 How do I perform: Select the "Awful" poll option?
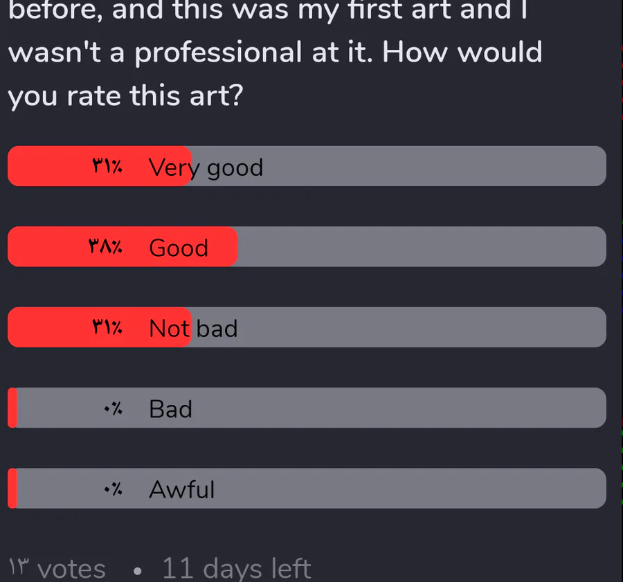click(x=307, y=489)
